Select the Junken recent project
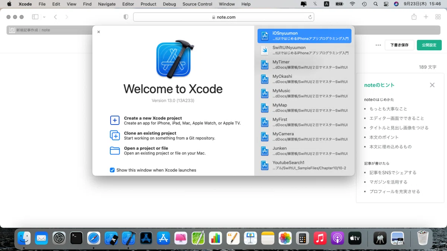The width and height of the screenshot is (447, 251). pyautogui.click(x=304, y=151)
